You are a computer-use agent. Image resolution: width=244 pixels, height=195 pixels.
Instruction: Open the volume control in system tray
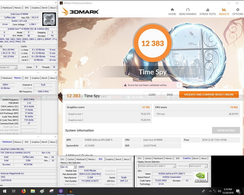click(219, 191)
